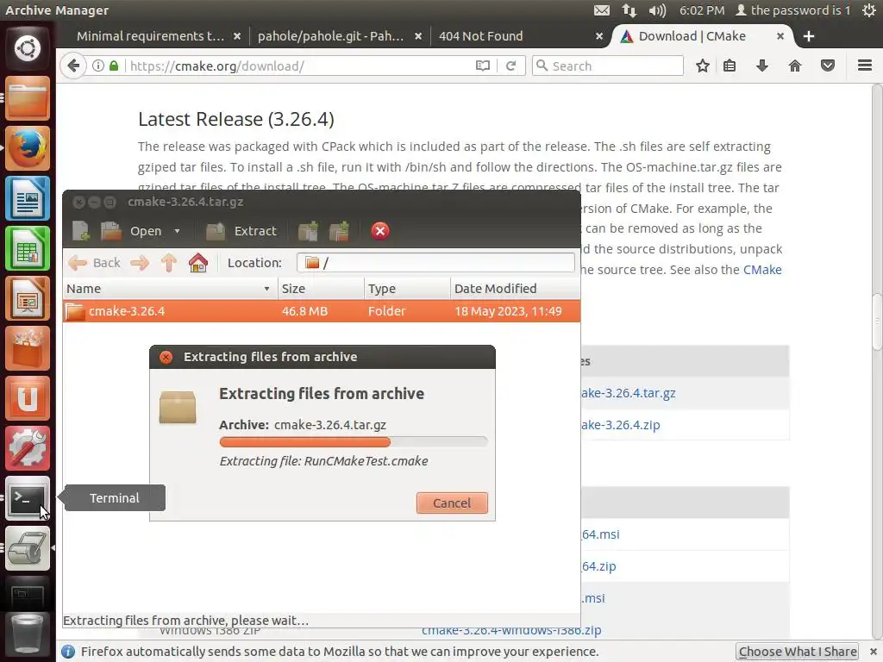Close the 404 Not Found tab
This screenshot has width=883, height=662.
pos(599,36)
